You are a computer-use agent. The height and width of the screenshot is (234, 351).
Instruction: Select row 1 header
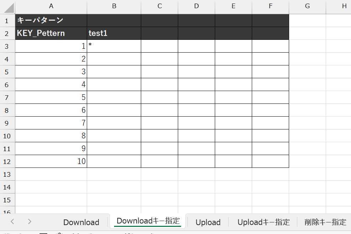(7, 21)
